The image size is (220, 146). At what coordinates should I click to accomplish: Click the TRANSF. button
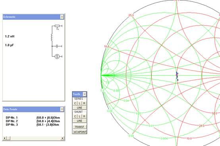coord(79,127)
